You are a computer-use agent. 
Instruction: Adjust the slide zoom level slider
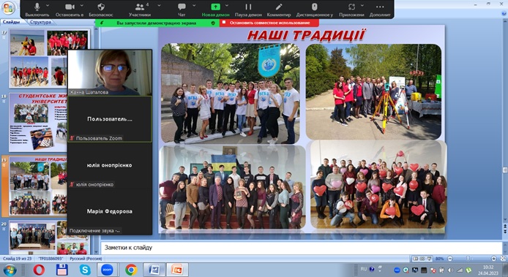pos(468,259)
